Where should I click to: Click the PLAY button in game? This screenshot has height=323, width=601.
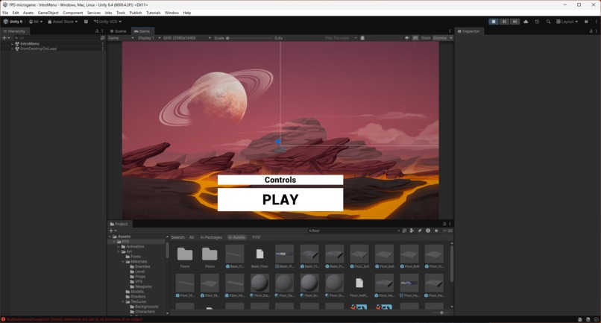tap(280, 199)
